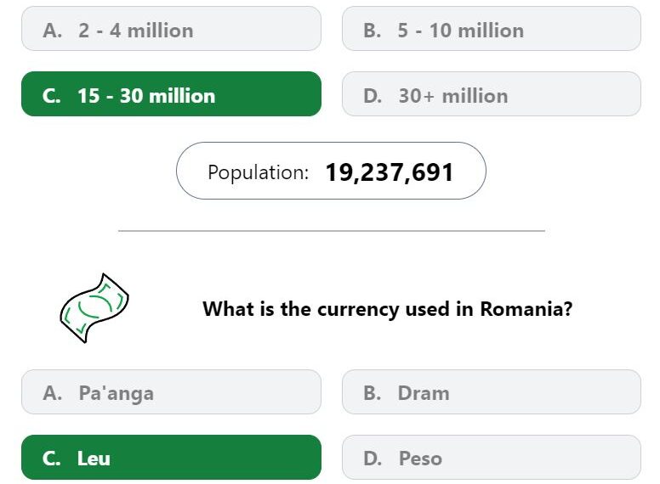The image size is (660, 484).
Task: Click letter "D." beside Peso
Action: pos(373,459)
